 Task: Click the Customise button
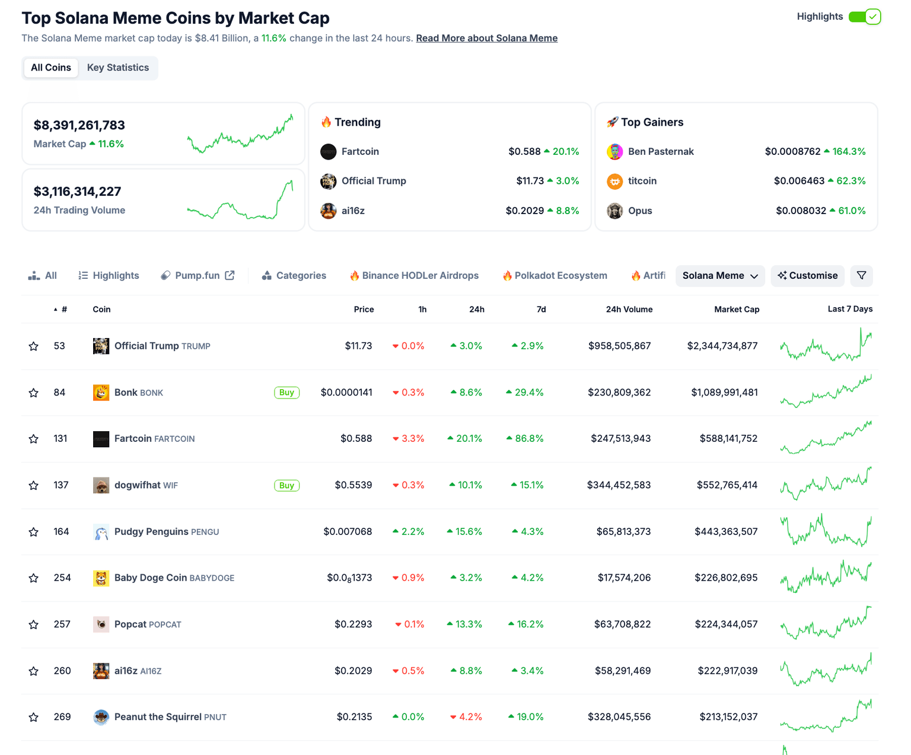[x=807, y=276]
